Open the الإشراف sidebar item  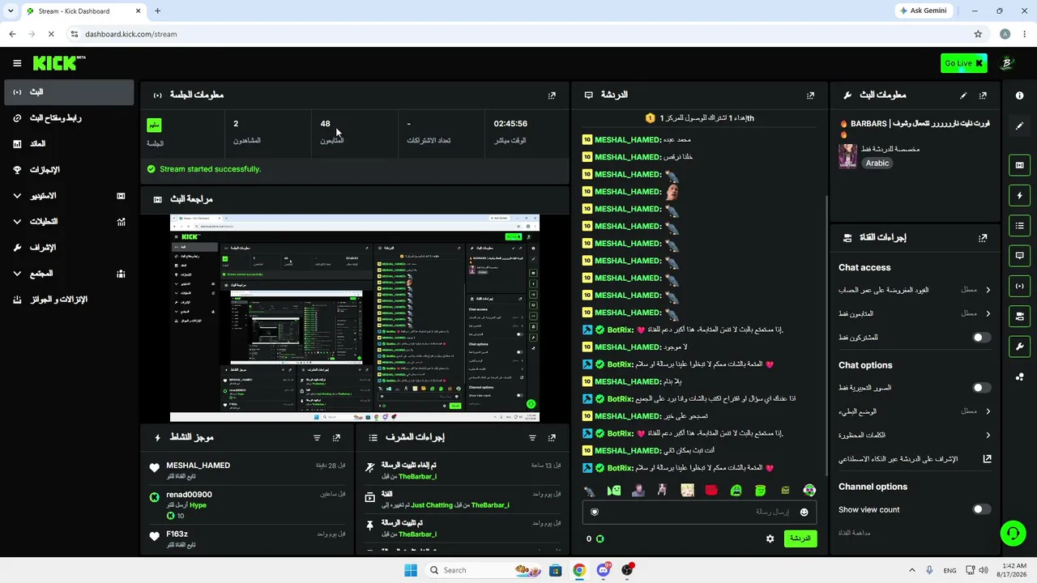(69, 248)
